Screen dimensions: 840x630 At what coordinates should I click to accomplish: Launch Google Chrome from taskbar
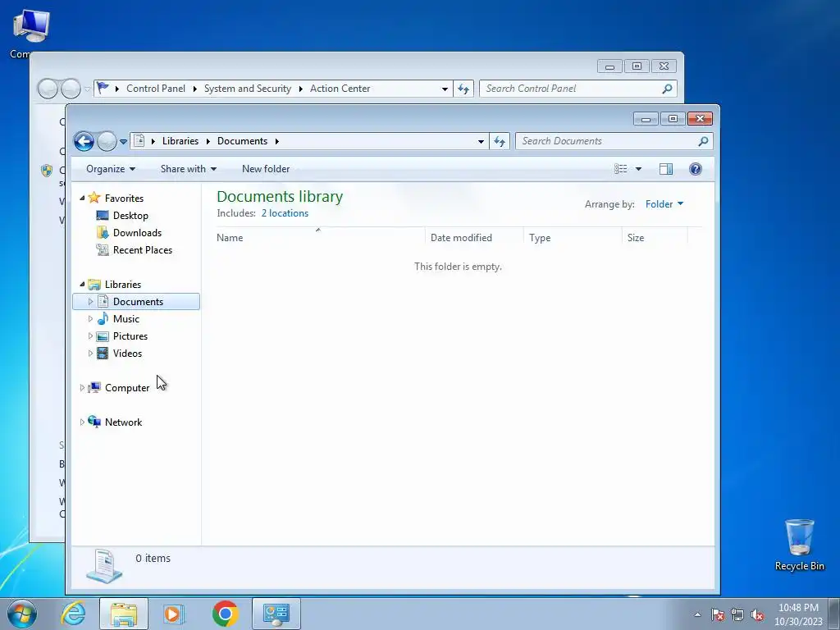[x=225, y=614]
